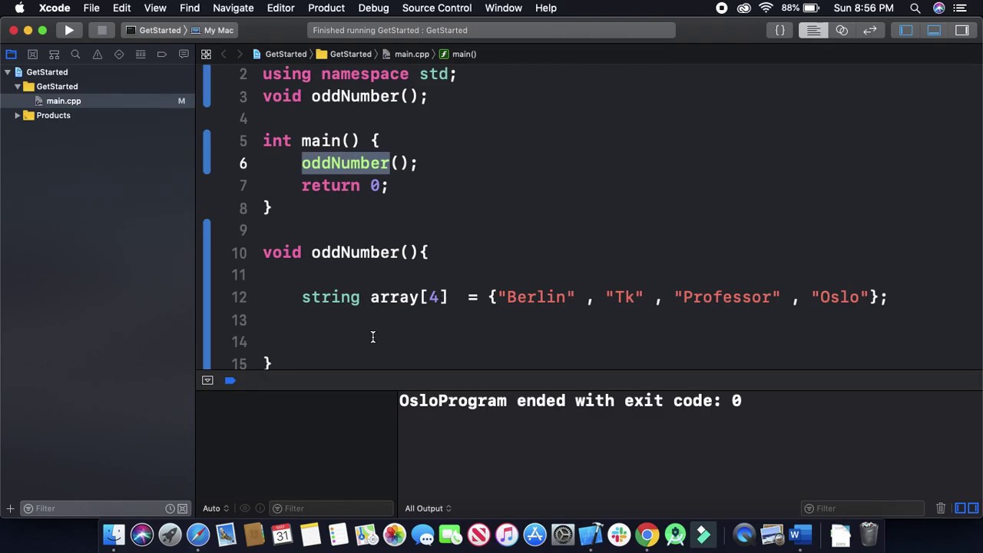The width and height of the screenshot is (983, 553).
Task: Open the Debug menu
Action: coord(373,8)
